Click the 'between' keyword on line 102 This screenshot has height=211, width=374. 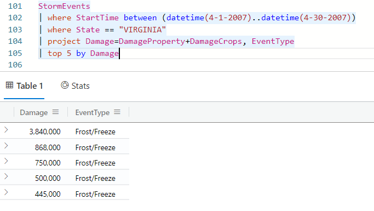(x=140, y=18)
